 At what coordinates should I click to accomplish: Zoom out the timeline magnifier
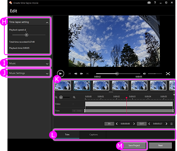click(x=56, y=97)
